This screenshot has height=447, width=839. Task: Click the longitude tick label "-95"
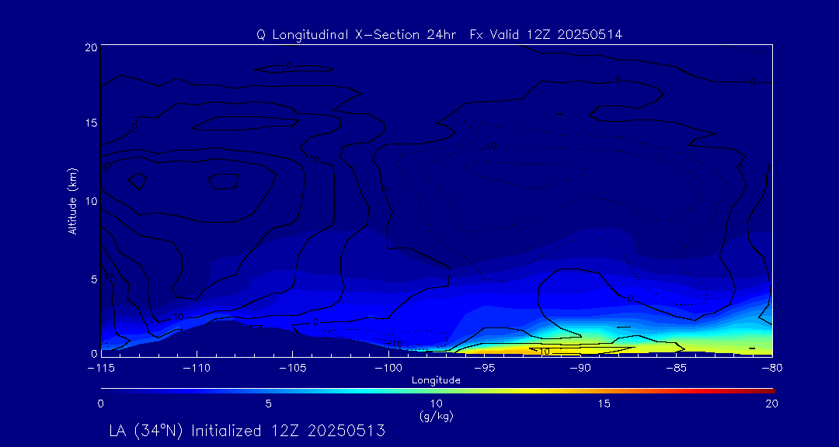coord(484,369)
